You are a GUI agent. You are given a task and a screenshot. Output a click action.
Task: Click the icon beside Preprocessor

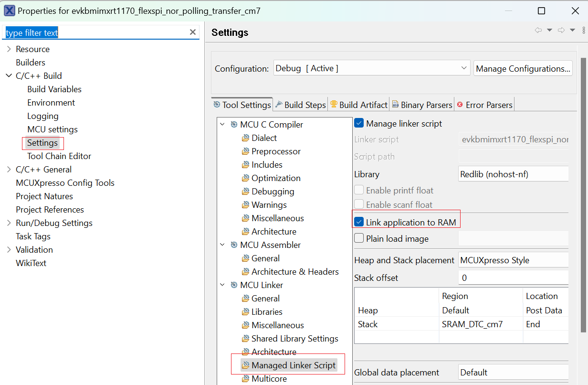click(246, 151)
